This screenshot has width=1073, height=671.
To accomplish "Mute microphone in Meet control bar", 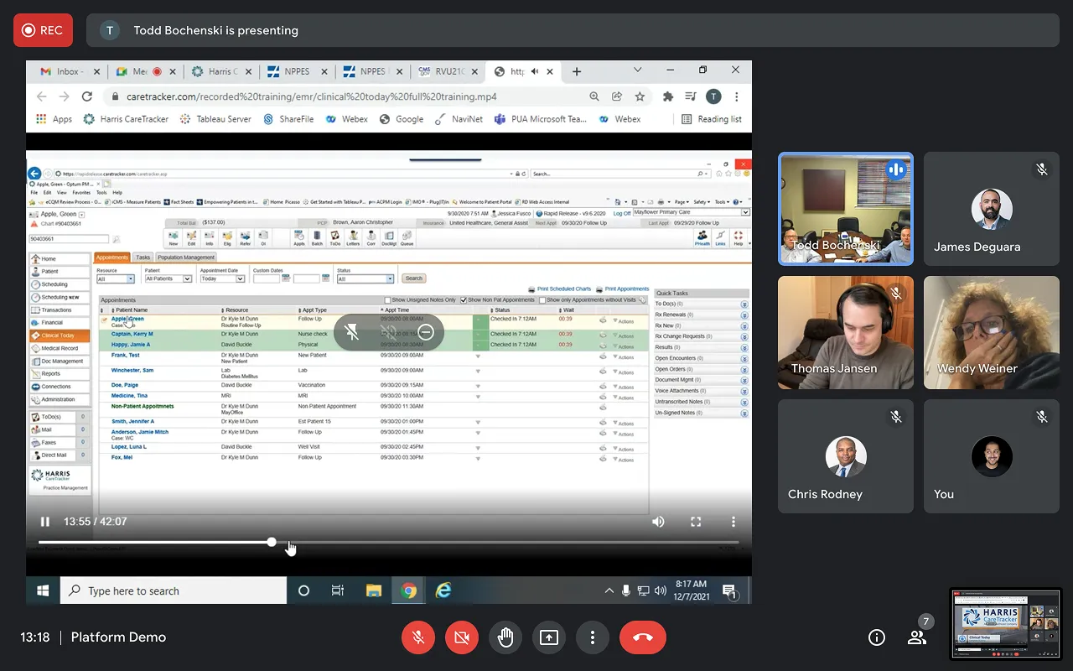I will coord(418,638).
